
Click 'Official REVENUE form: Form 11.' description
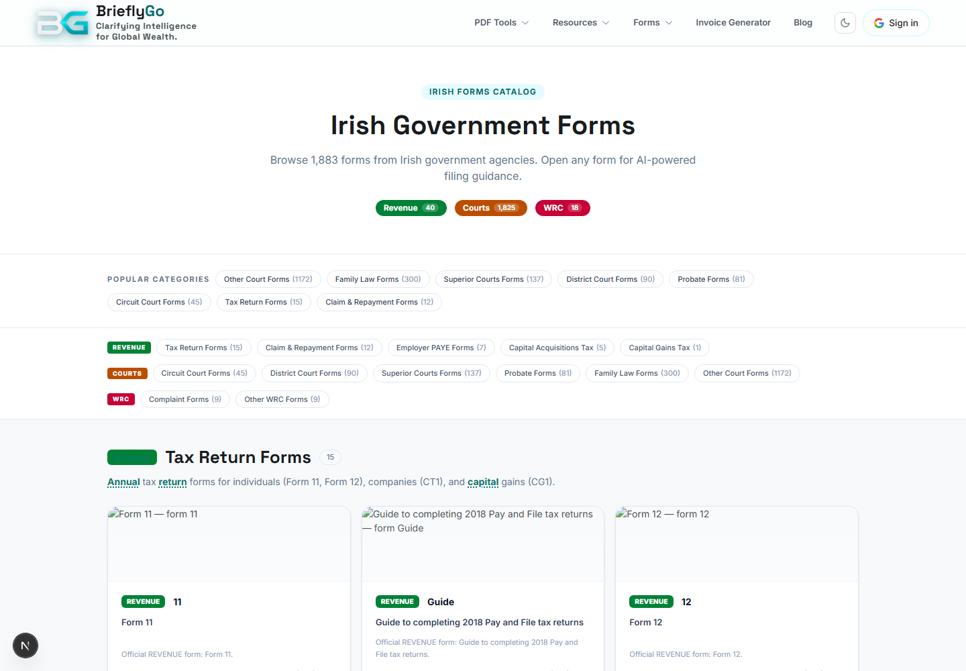tap(177, 654)
